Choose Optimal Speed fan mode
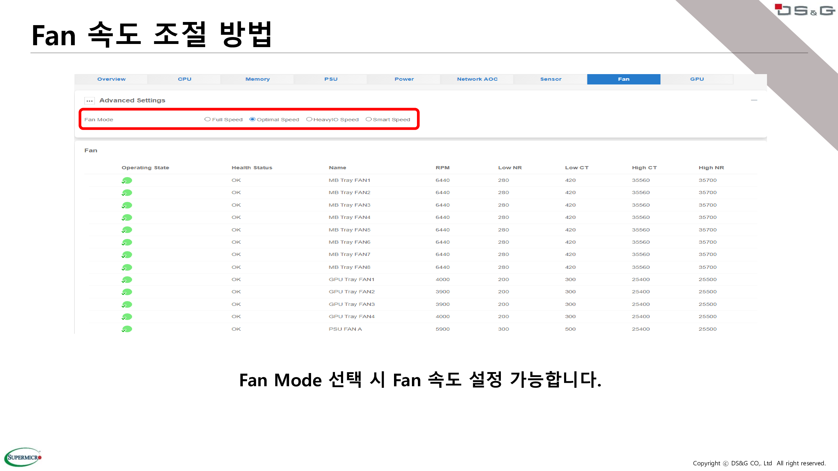 252,119
